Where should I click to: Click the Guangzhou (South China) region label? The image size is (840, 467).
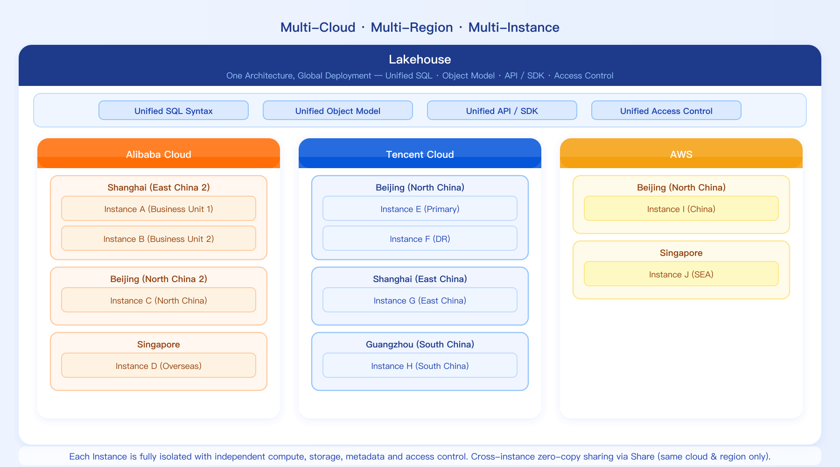[420, 344]
